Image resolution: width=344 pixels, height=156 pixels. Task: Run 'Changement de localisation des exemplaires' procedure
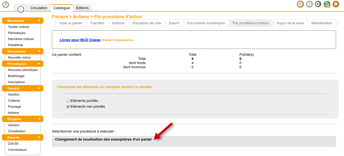(103, 139)
